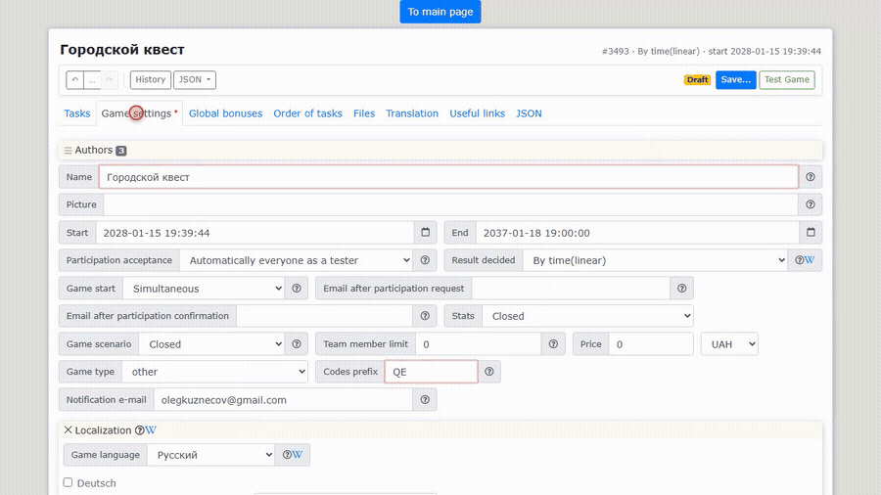Click the undo arrow icon in toolbar
This screenshot has width=881, height=495.
point(74,79)
